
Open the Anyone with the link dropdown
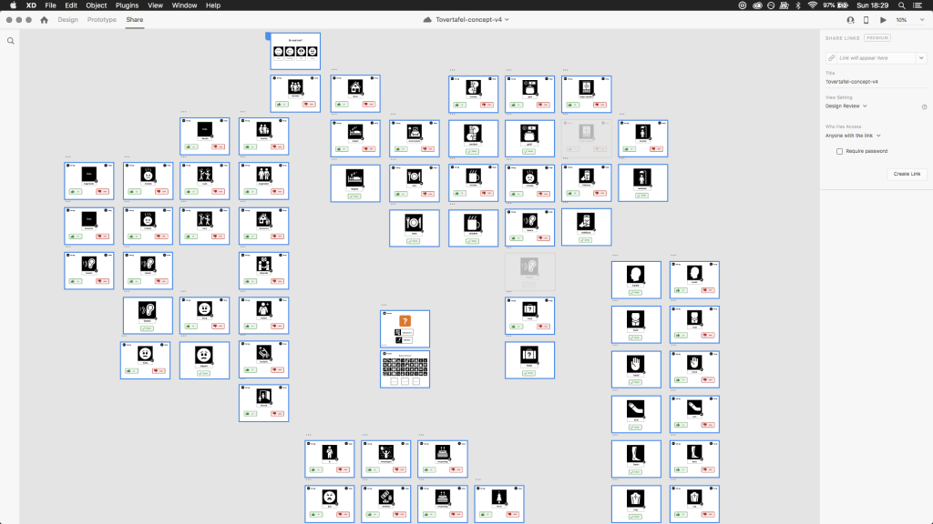tap(853, 136)
